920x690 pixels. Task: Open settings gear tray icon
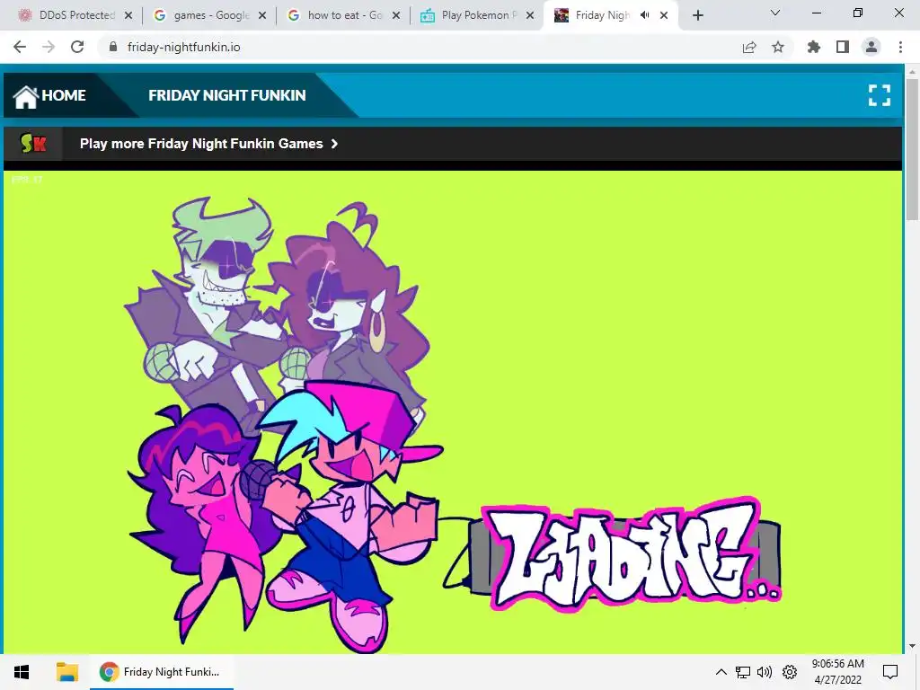[x=790, y=672]
